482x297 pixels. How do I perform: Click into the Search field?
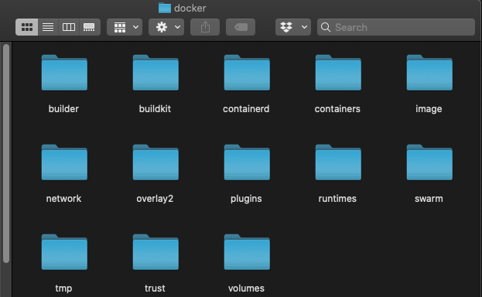click(396, 27)
